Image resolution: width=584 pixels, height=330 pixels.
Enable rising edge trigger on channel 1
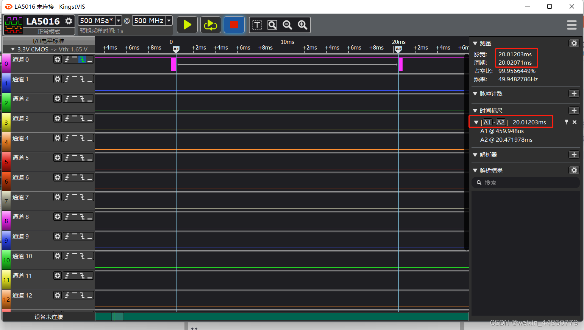tap(67, 79)
